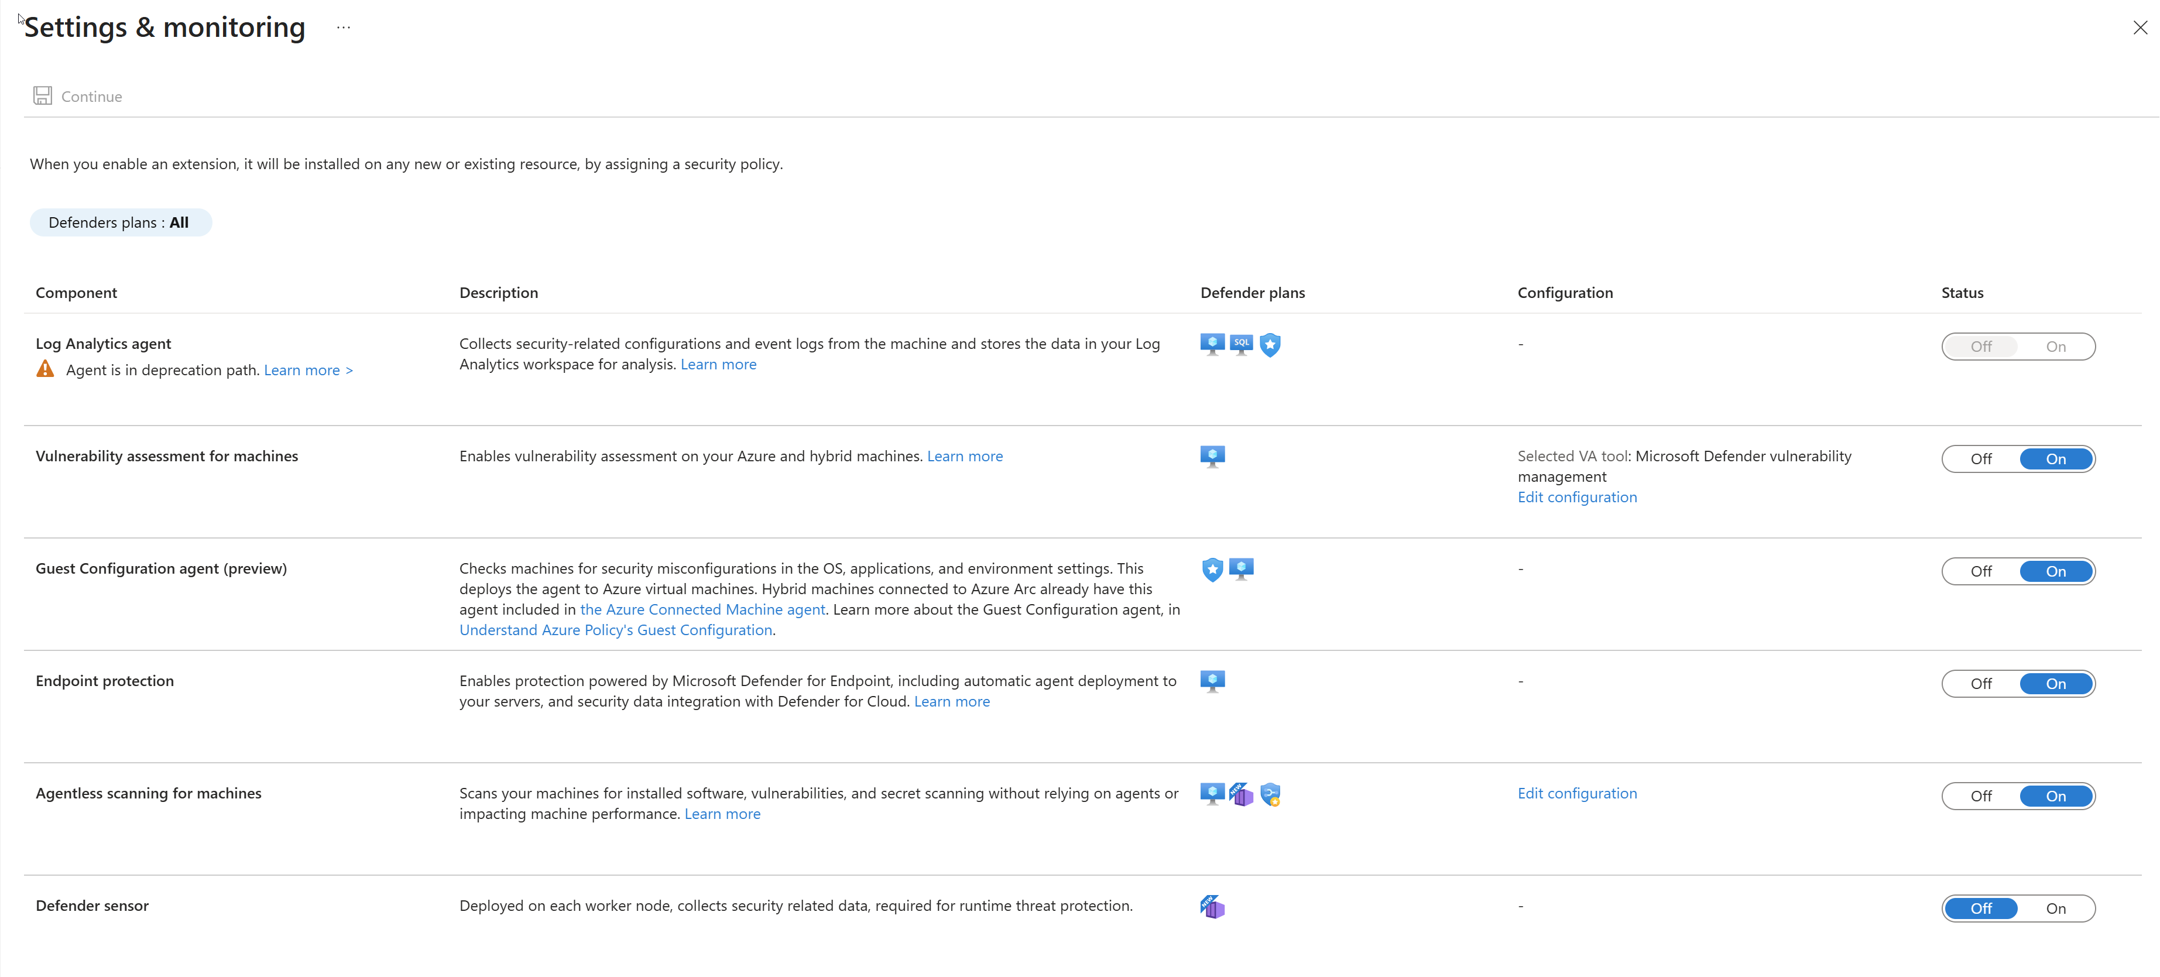Click Edit configuration for Vulnerability assessment
This screenshot has height=977, width=2160.
click(x=1577, y=498)
